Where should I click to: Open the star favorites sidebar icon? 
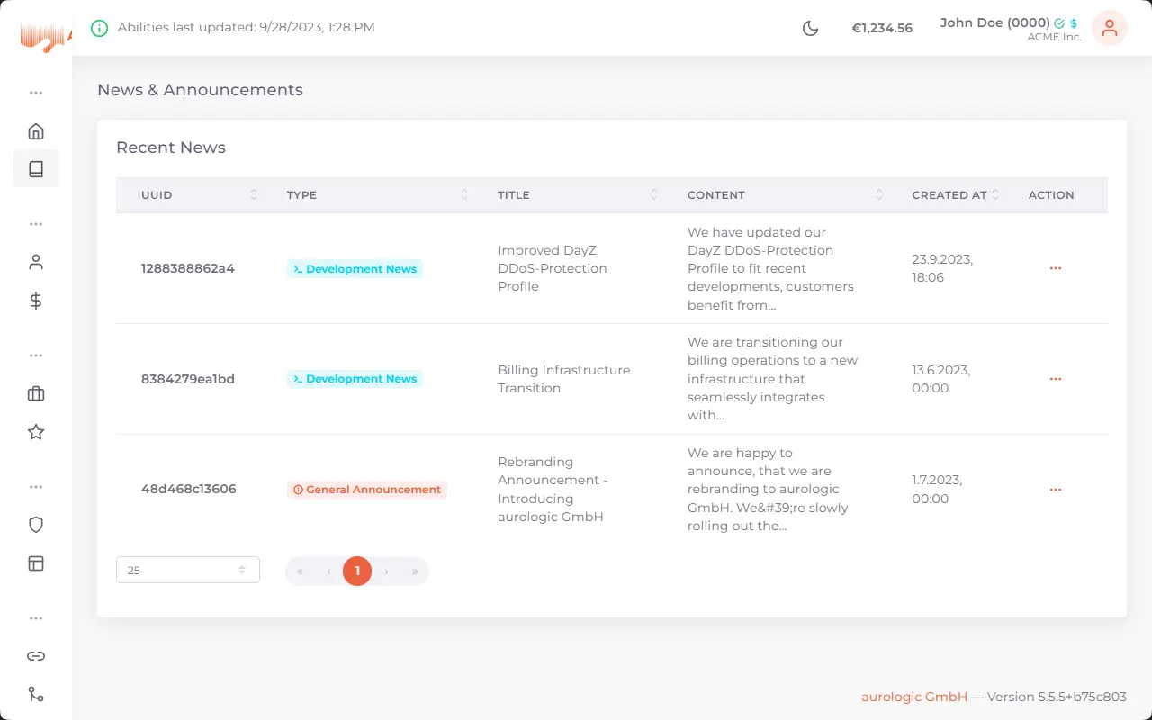(36, 432)
